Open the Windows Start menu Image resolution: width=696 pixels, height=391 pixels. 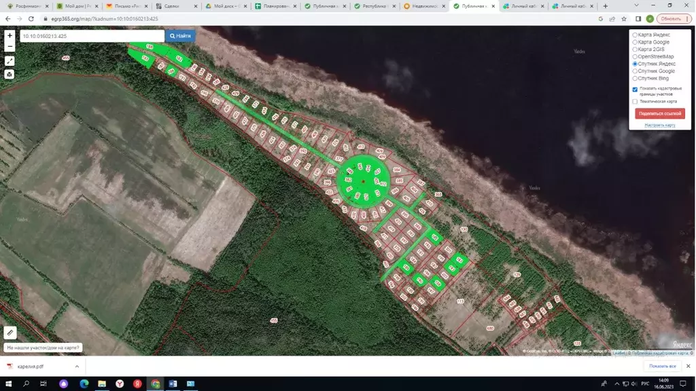pos(8,384)
